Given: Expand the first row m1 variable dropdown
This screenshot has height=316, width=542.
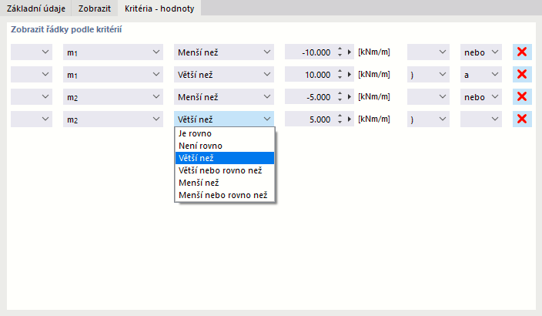Looking at the screenshot, I should coord(113,52).
